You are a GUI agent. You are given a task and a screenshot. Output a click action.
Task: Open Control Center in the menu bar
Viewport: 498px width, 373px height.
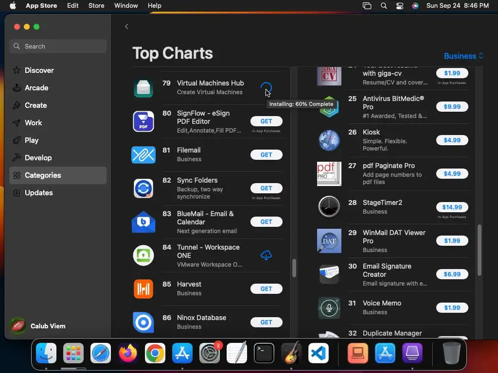coord(400,6)
